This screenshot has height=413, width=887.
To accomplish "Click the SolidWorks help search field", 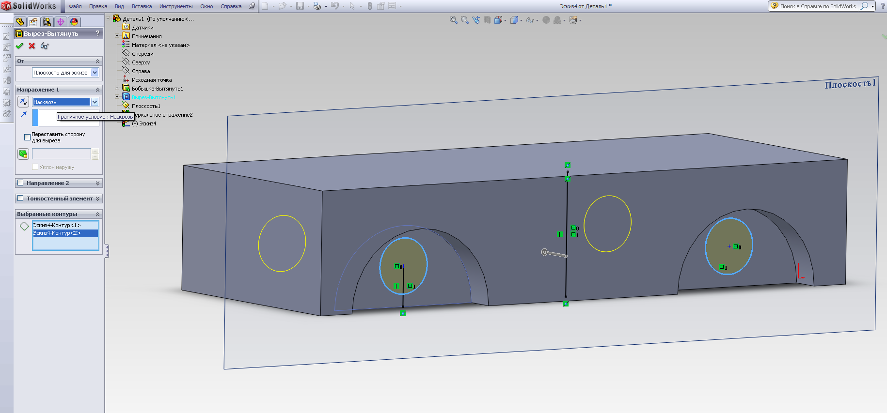I will [x=818, y=6].
